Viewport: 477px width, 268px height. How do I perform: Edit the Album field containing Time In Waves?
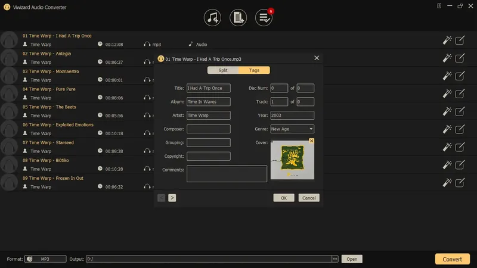tap(208, 101)
